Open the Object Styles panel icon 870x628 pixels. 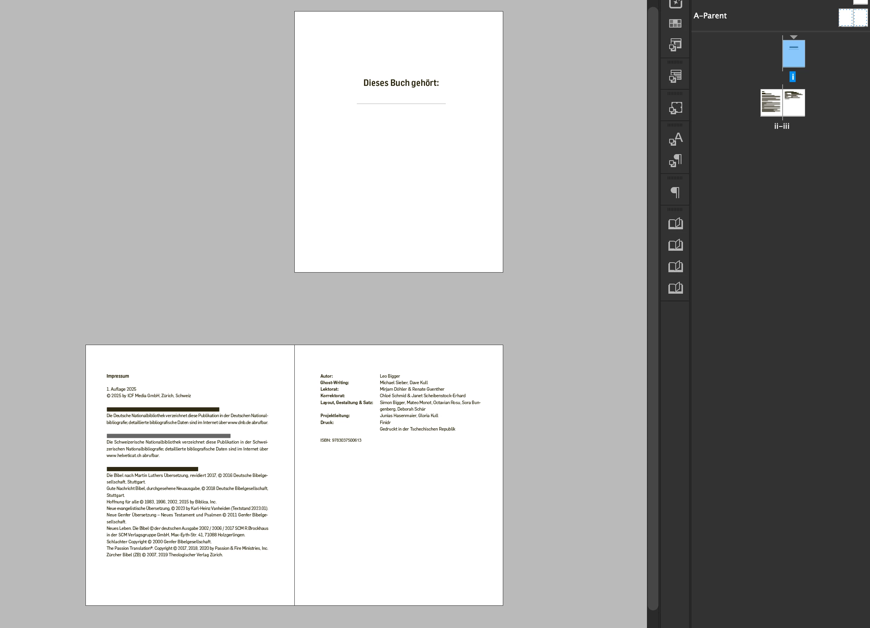pyautogui.click(x=675, y=108)
